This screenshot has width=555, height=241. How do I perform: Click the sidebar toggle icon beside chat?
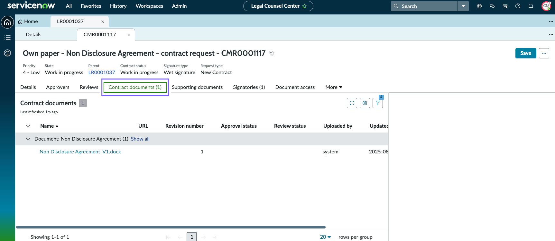[505, 6]
